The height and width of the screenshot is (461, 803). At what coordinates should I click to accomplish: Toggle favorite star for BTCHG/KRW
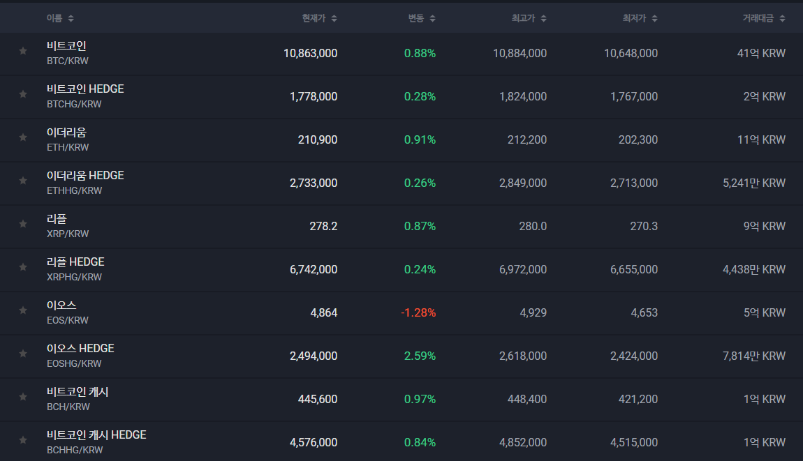tap(23, 94)
